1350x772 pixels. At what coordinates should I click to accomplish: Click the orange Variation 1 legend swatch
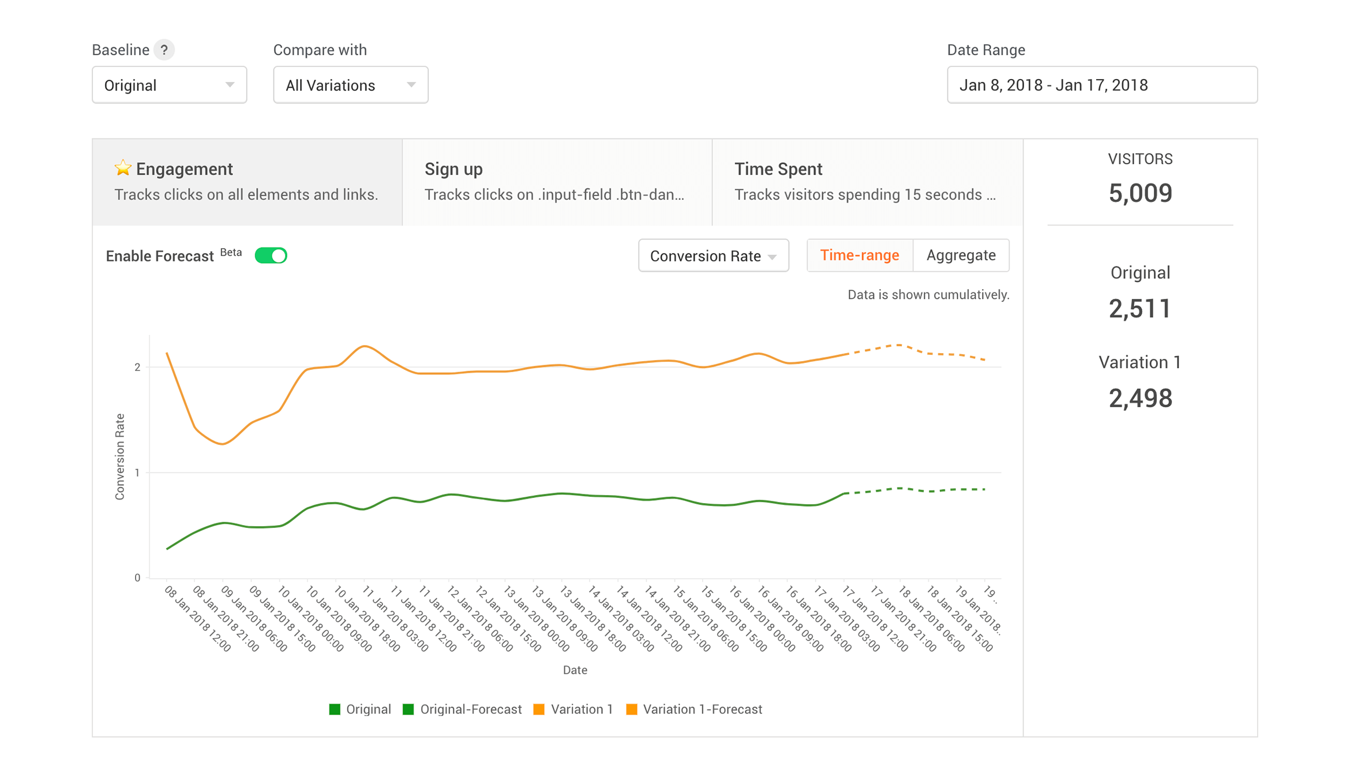[539, 709]
